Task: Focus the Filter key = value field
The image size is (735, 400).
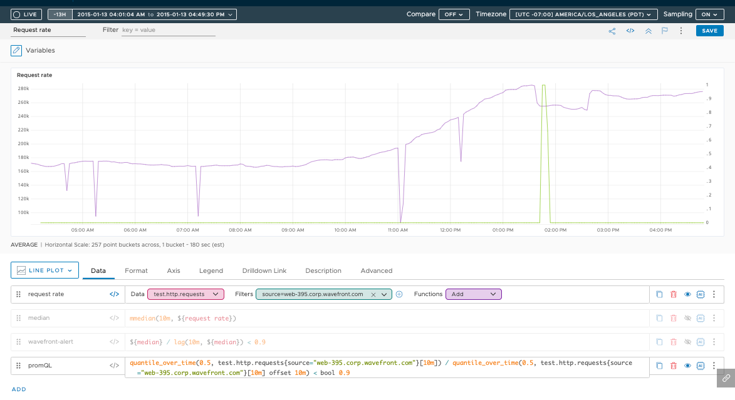Action: point(169,30)
